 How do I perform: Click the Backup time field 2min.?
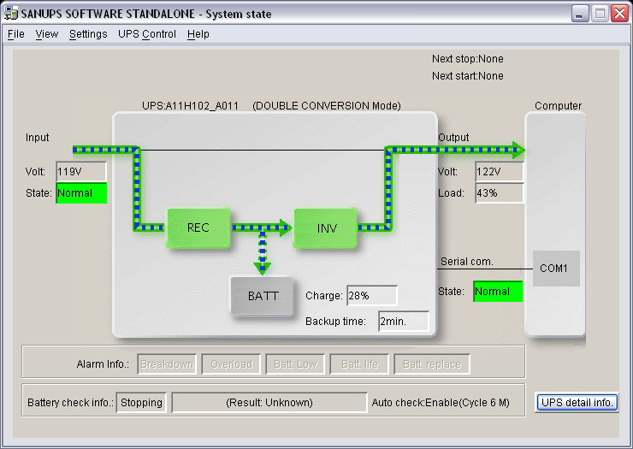(x=404, y=321)
